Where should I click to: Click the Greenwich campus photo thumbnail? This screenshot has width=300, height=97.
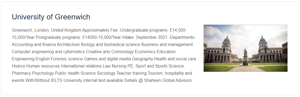pos(246,48)
